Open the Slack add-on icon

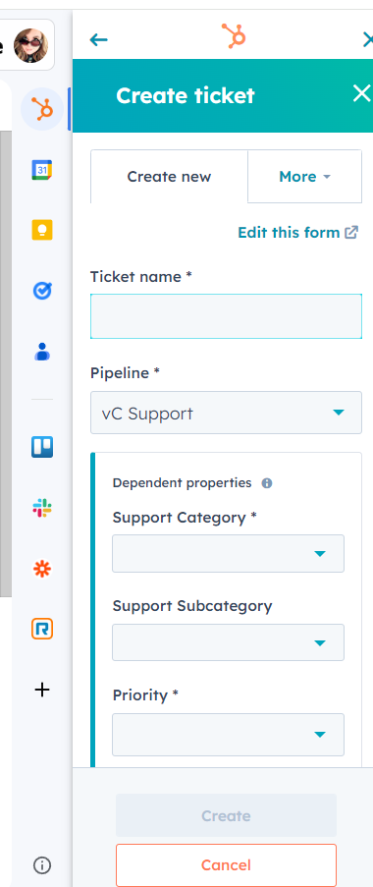click(42, 508)
